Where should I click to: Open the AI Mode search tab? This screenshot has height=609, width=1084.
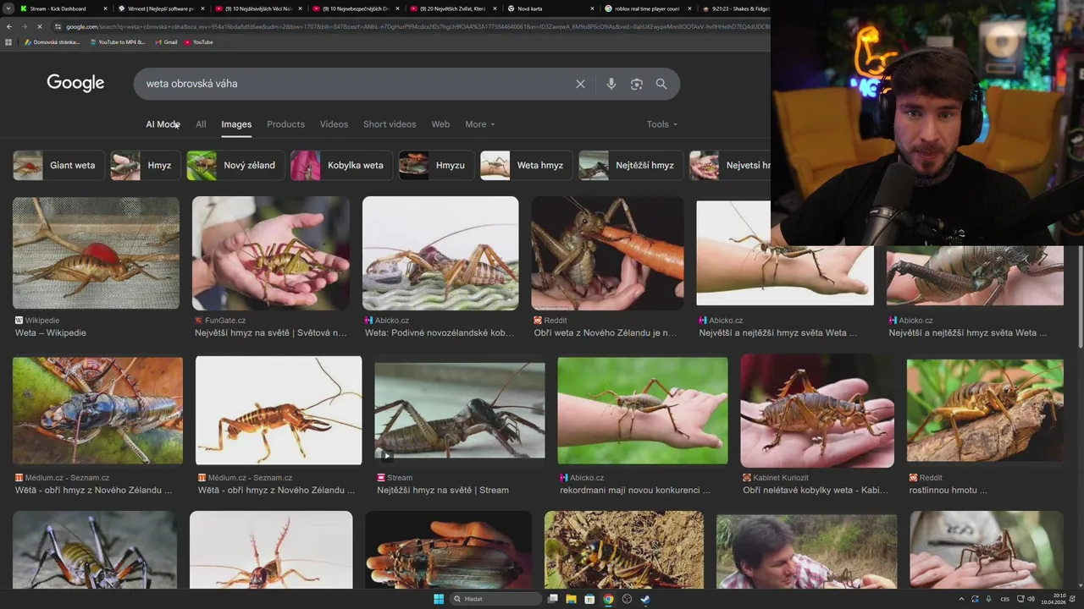click(x=163, y=124)
